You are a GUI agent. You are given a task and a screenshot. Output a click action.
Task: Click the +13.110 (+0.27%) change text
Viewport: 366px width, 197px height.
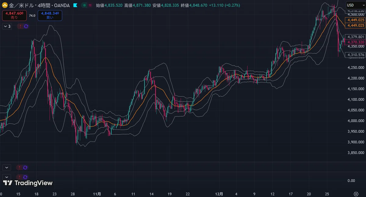point(224,5)
